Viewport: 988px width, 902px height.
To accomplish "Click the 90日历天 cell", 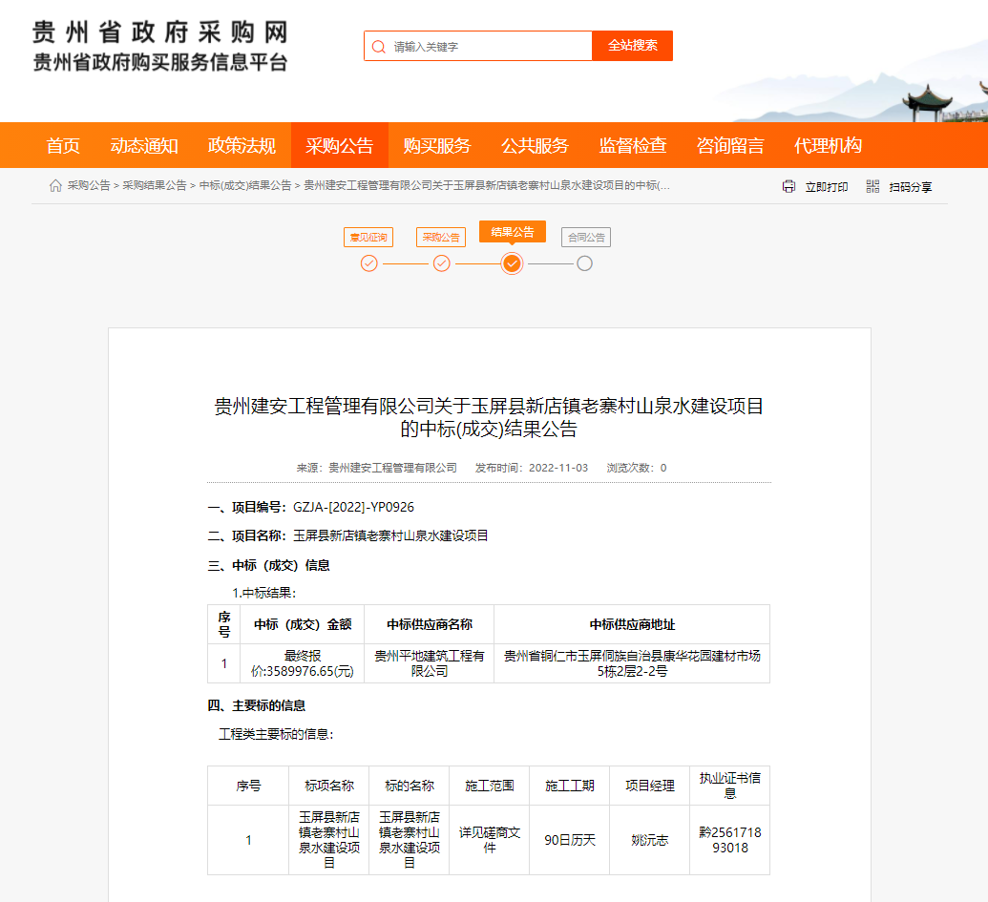I will (570, 840).
